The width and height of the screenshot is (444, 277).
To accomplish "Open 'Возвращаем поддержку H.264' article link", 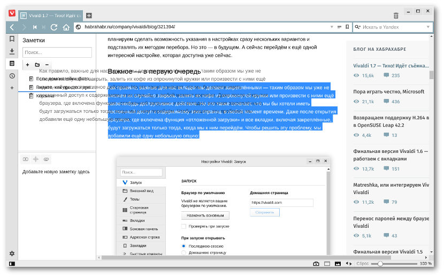I will [391, 121].
